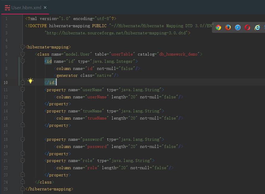The height and width of the screenshot is (194, 265).
Task: Collapse fold at closing class line 24
Action: pos(22,182)
